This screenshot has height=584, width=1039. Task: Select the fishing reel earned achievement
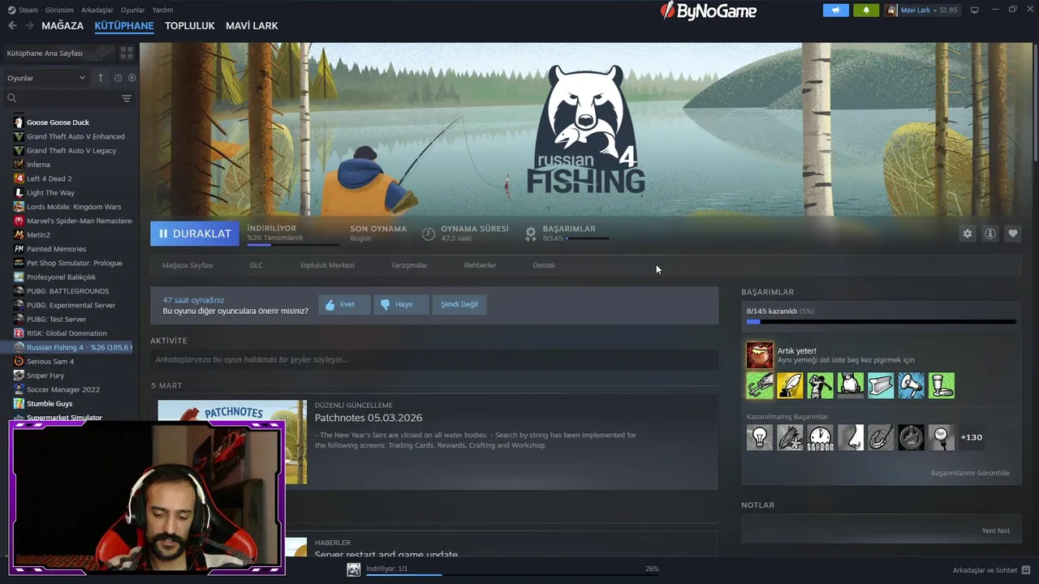(x=760, y=385)
